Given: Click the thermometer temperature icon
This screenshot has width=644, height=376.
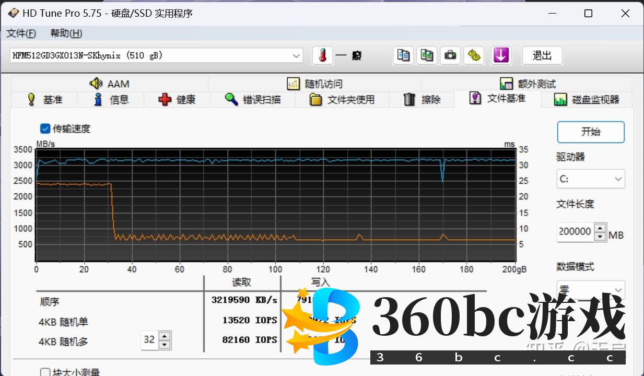Looking at the screenshot, I should (322, 55).
